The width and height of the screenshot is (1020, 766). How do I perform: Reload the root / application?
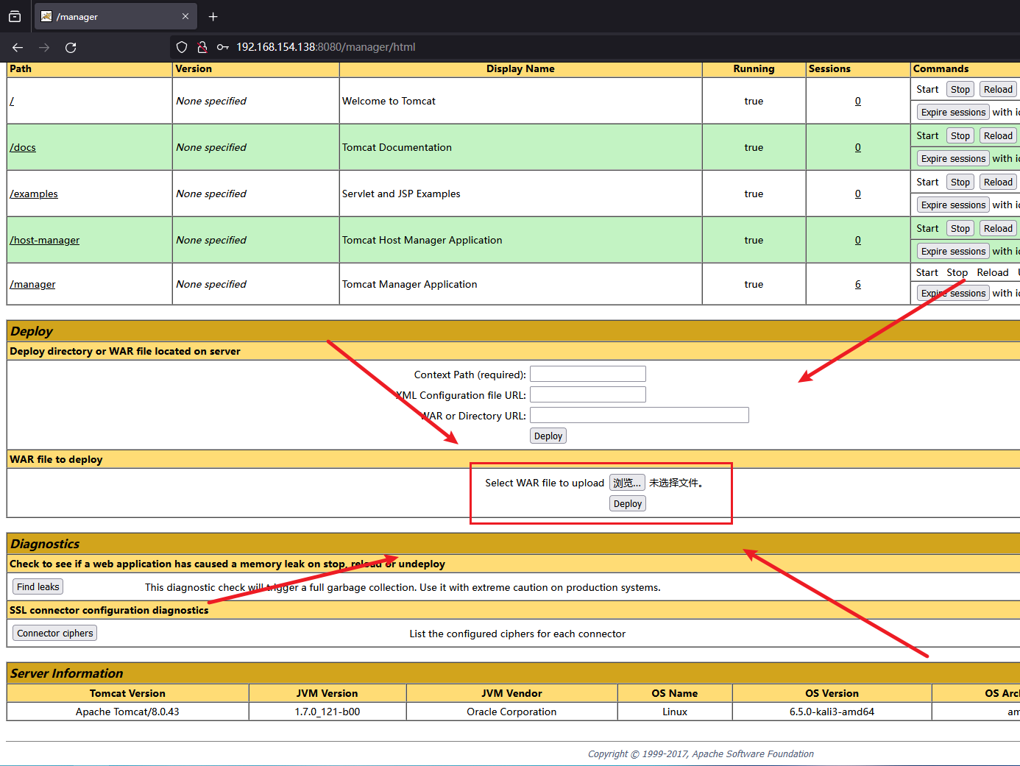coord(998,89)
